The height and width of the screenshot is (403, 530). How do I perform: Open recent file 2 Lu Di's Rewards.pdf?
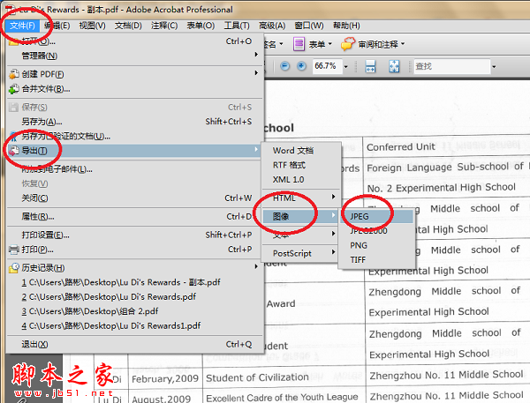click(x=134, y=296)
